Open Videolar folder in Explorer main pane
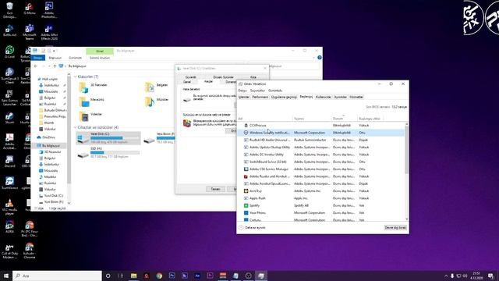Viewport: 499px width, 281px height. pos(90,116)
